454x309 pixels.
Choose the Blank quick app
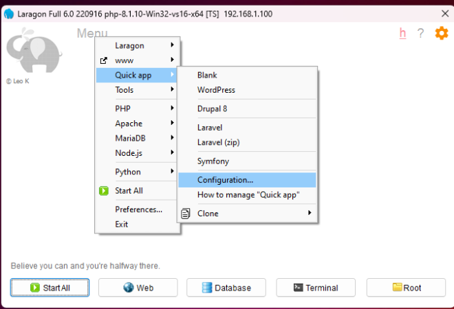(247, 75)
